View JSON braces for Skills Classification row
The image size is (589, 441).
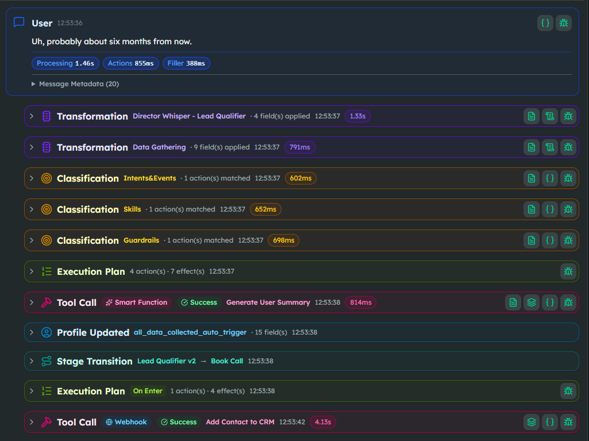point(549,209)
